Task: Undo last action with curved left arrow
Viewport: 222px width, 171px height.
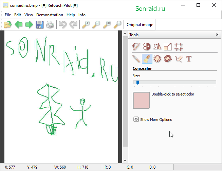Action: [62, 25]
